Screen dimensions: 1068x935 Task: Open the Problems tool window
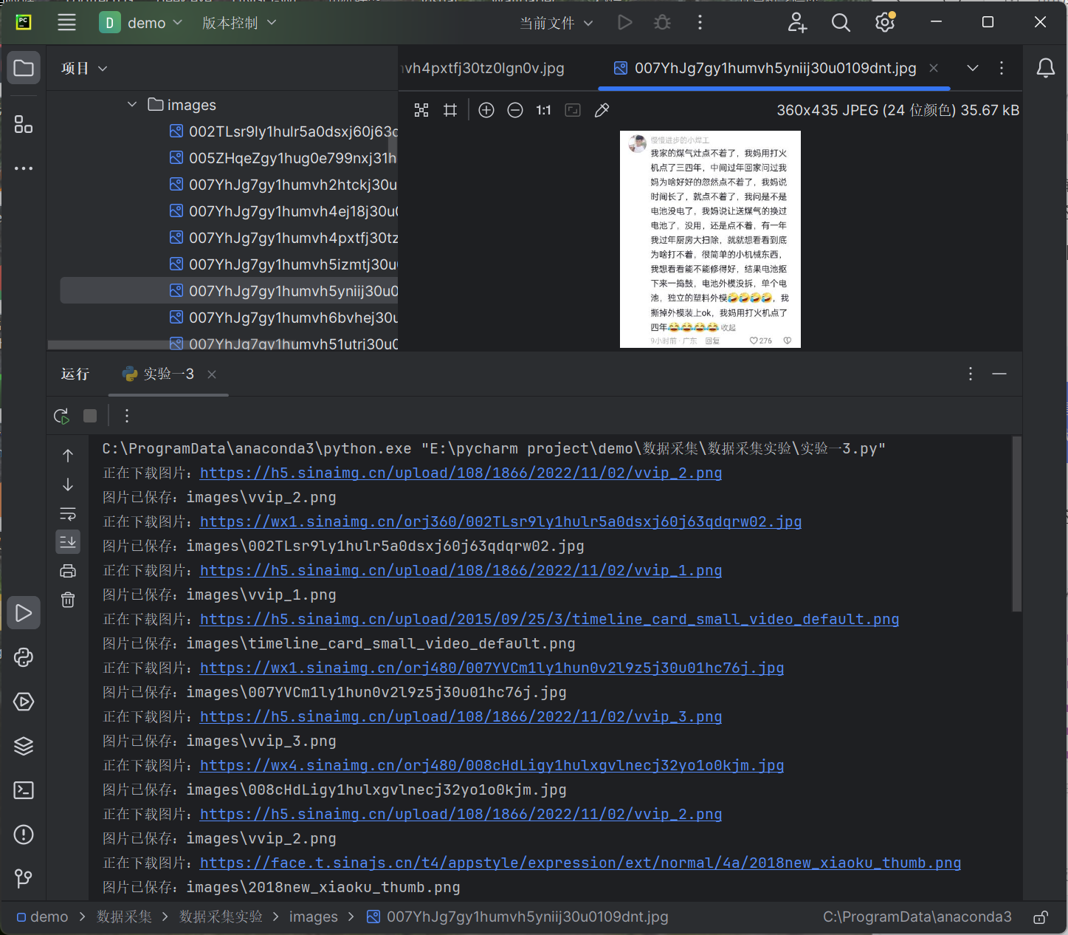click(x=24, y=835)
